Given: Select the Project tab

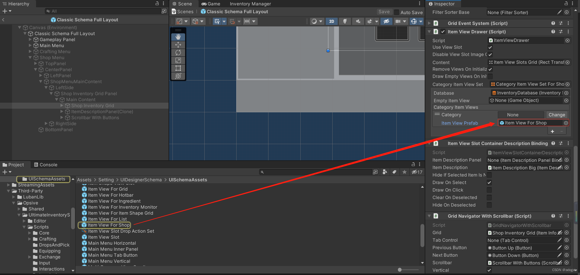Looking at the screenshot, I should click(13, 165).
